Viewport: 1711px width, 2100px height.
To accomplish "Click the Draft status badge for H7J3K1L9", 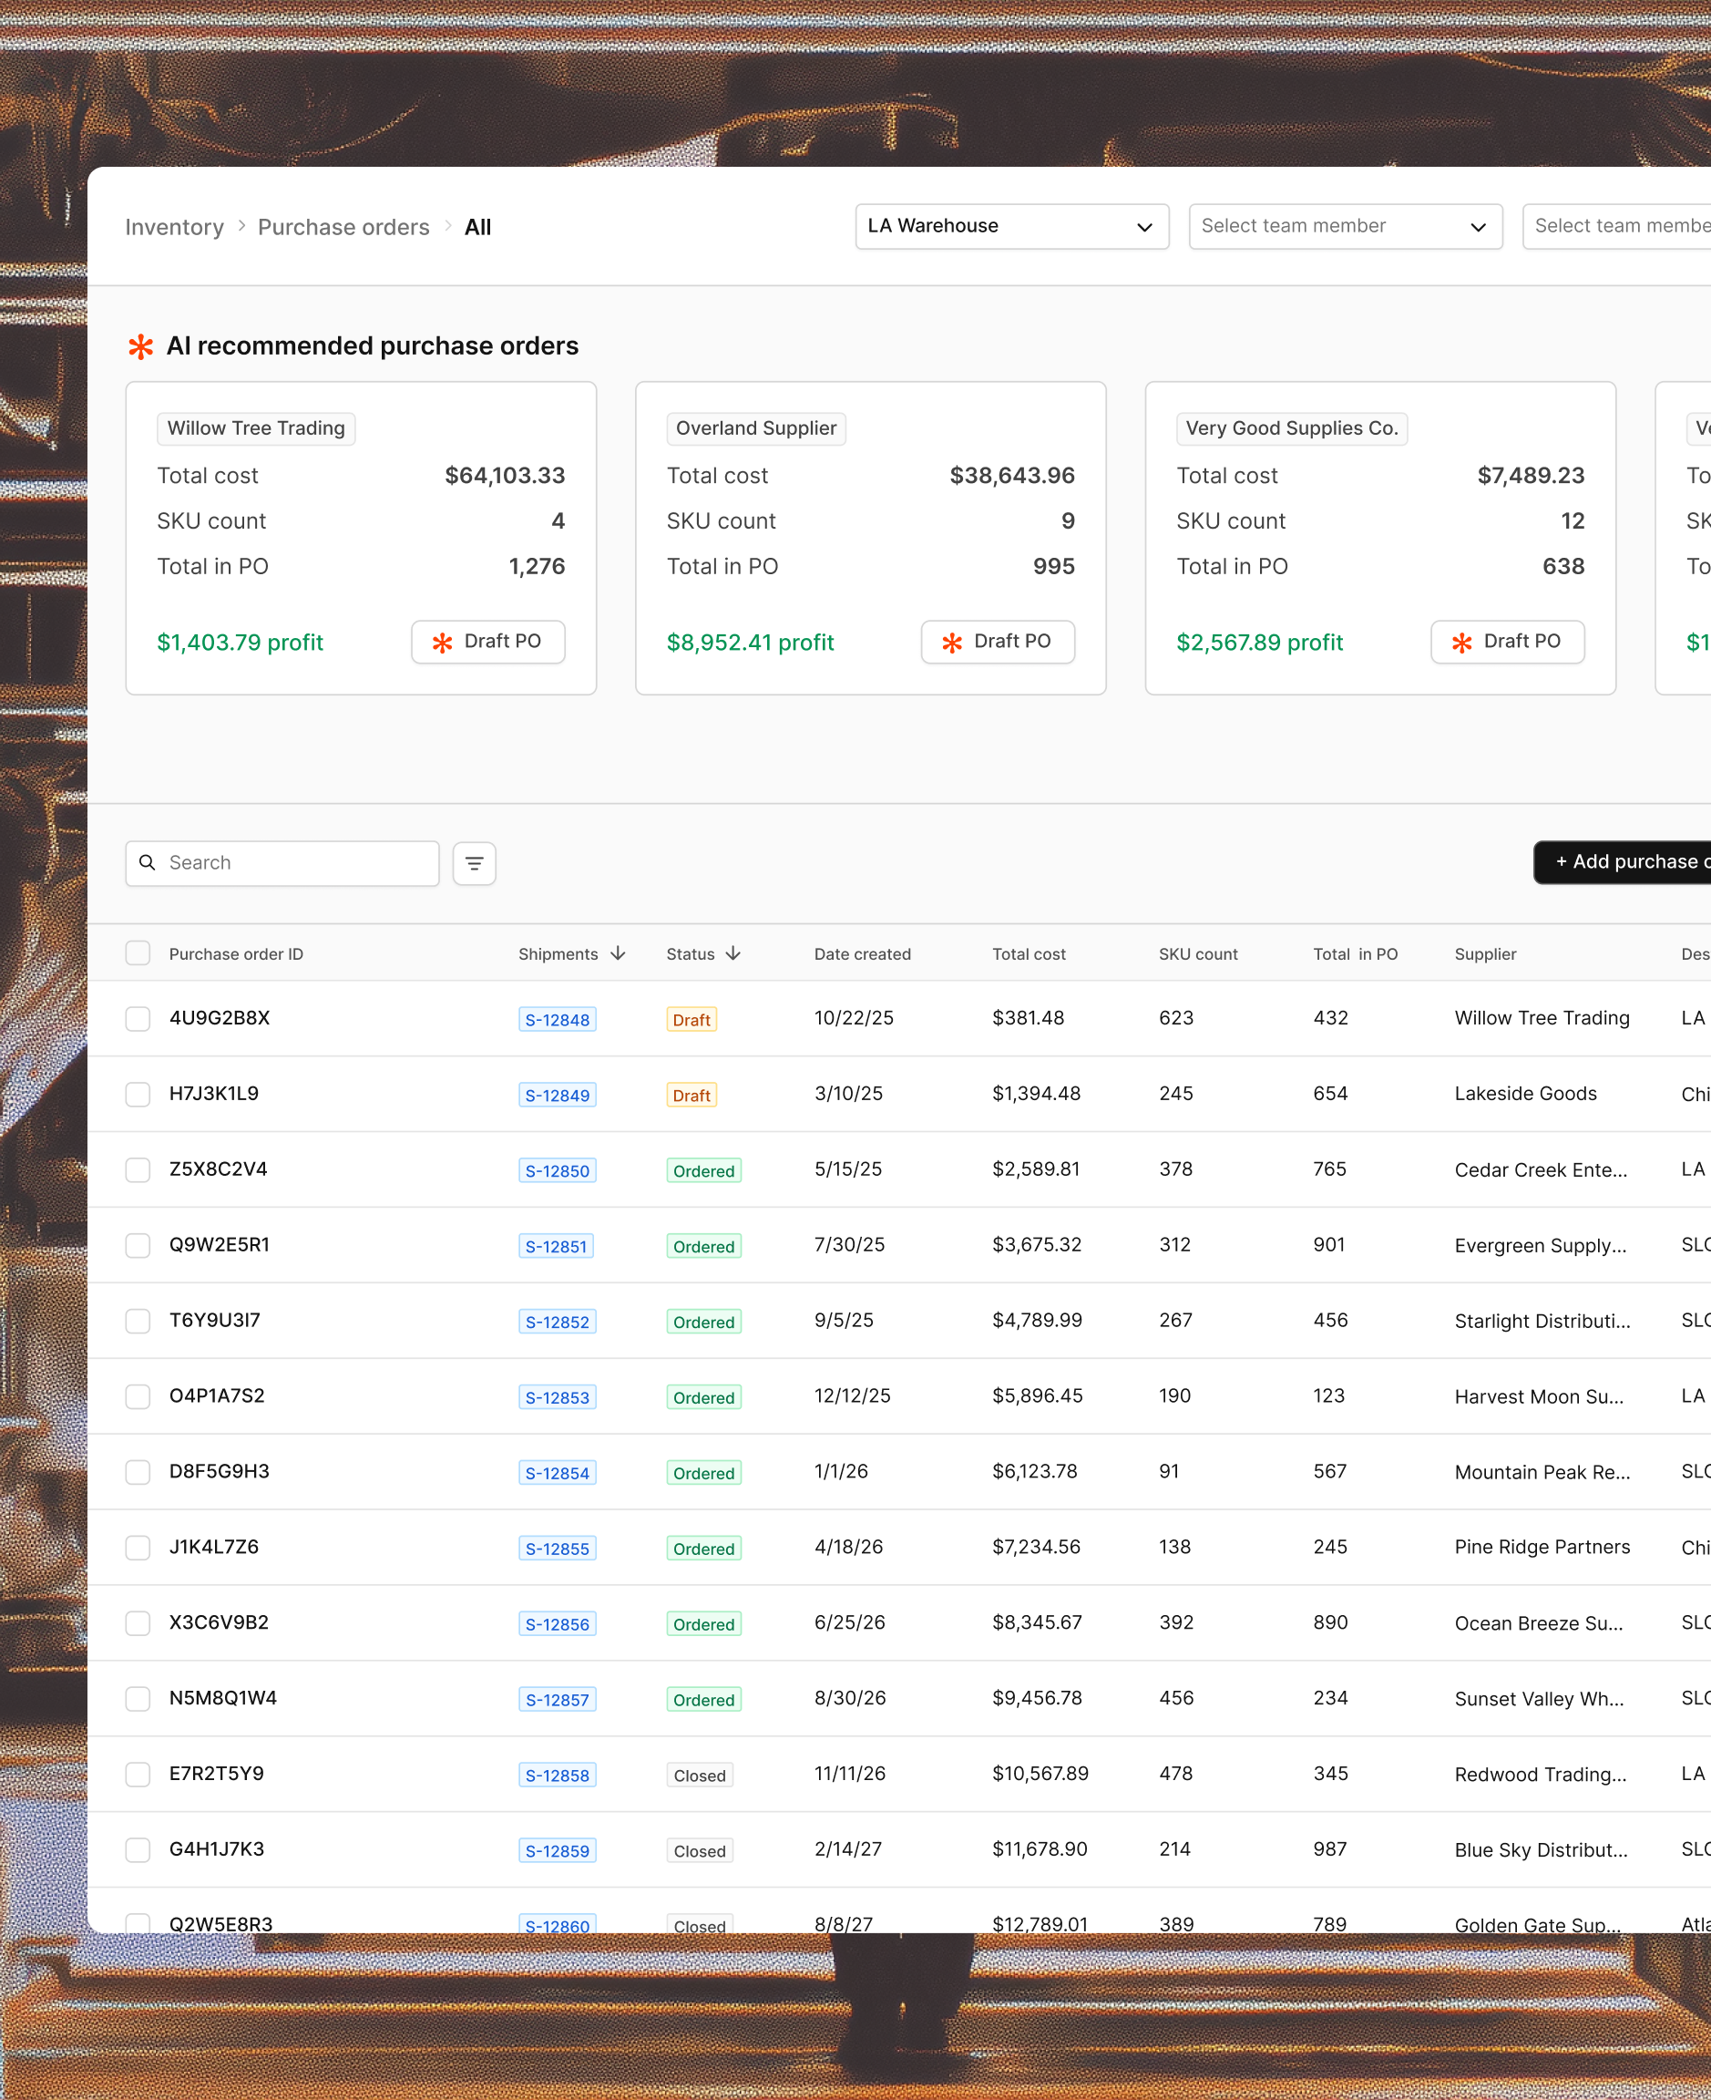I will point(691,1096).
